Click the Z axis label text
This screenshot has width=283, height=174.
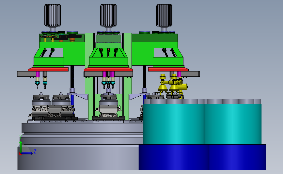(x=35, y=151)
